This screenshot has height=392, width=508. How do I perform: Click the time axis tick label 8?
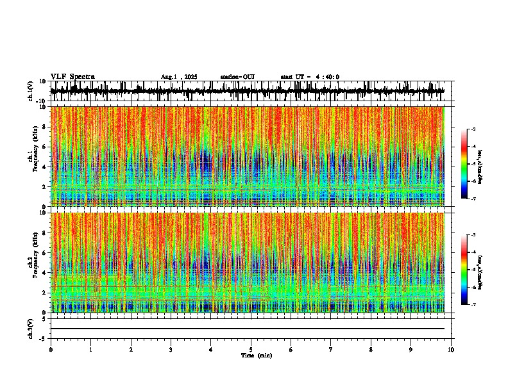click(x=371, y=350)
